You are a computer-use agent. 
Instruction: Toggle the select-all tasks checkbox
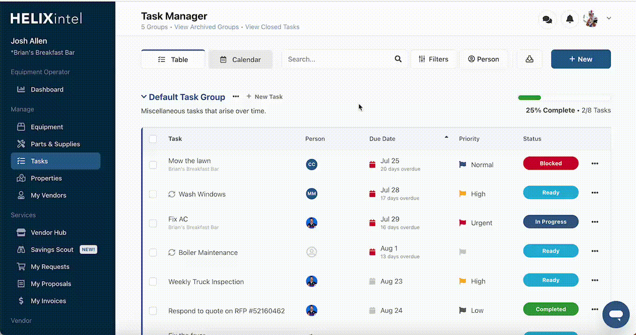pos(153,139)
